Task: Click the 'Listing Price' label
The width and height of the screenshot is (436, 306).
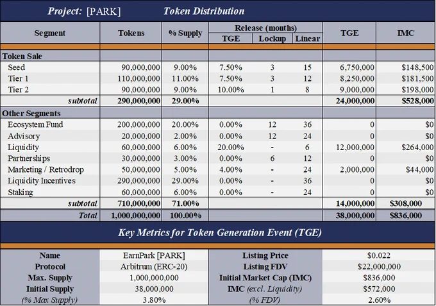Action: coord(265,255)
